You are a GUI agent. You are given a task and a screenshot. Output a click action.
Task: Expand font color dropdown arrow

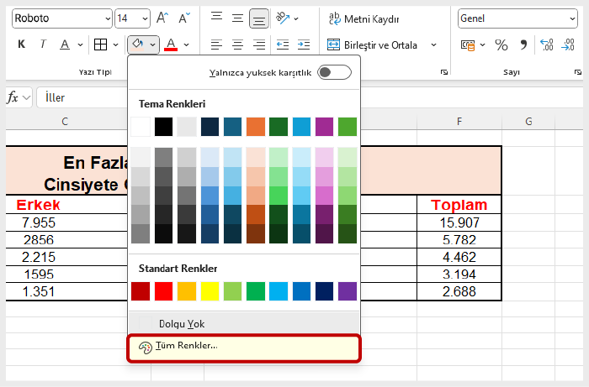pyautogui.click(x=186, y=45)
